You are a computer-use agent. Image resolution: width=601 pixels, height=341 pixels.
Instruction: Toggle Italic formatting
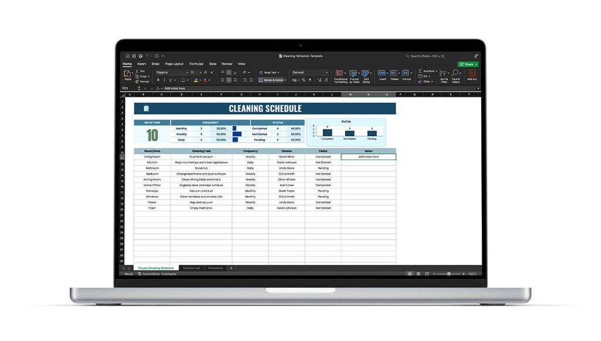tap(165, 80)
